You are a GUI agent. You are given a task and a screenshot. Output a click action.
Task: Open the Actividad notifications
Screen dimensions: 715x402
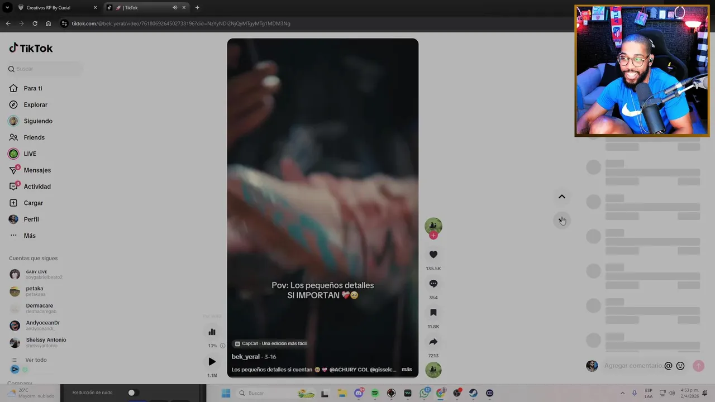tap(30, 186)
